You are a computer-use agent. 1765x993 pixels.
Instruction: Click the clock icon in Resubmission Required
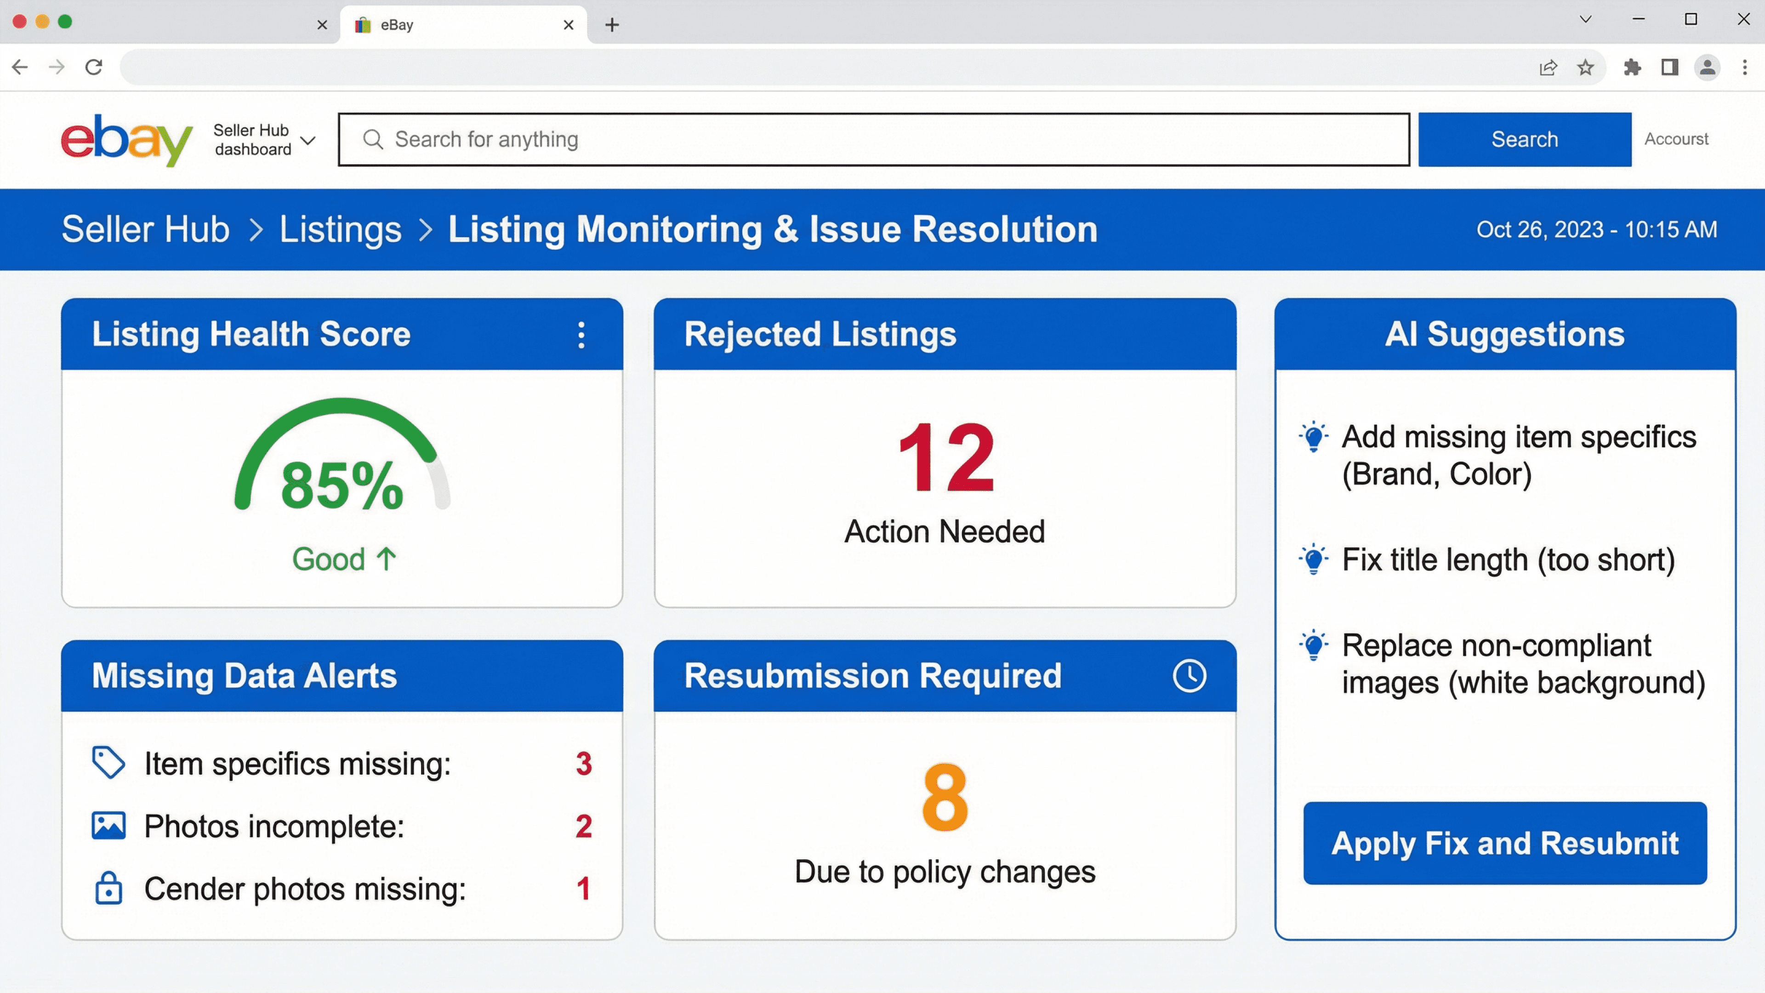point(1189,676)
